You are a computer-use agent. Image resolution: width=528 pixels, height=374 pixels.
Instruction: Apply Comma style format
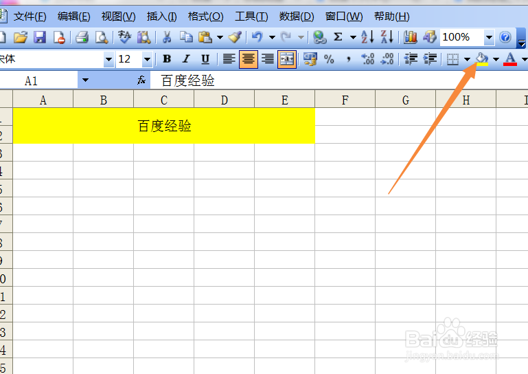[349, 59]
